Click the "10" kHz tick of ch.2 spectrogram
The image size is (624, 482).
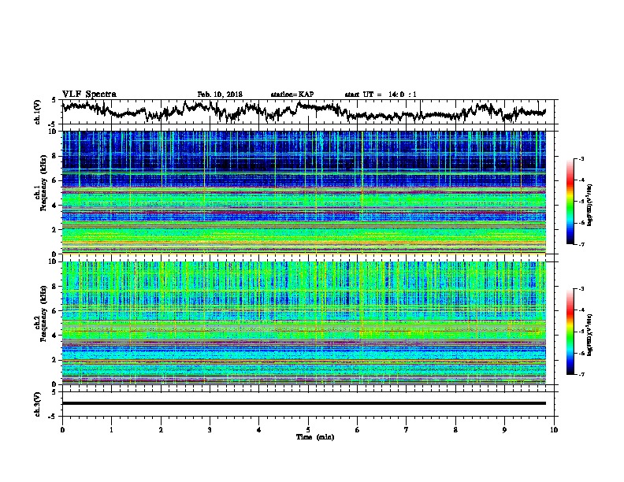point(54,261)
